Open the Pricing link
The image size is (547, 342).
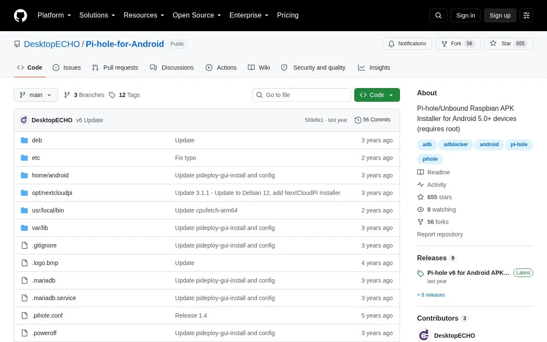(288, 15)
